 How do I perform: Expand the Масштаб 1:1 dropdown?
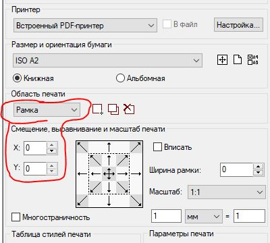pos(227,192)
